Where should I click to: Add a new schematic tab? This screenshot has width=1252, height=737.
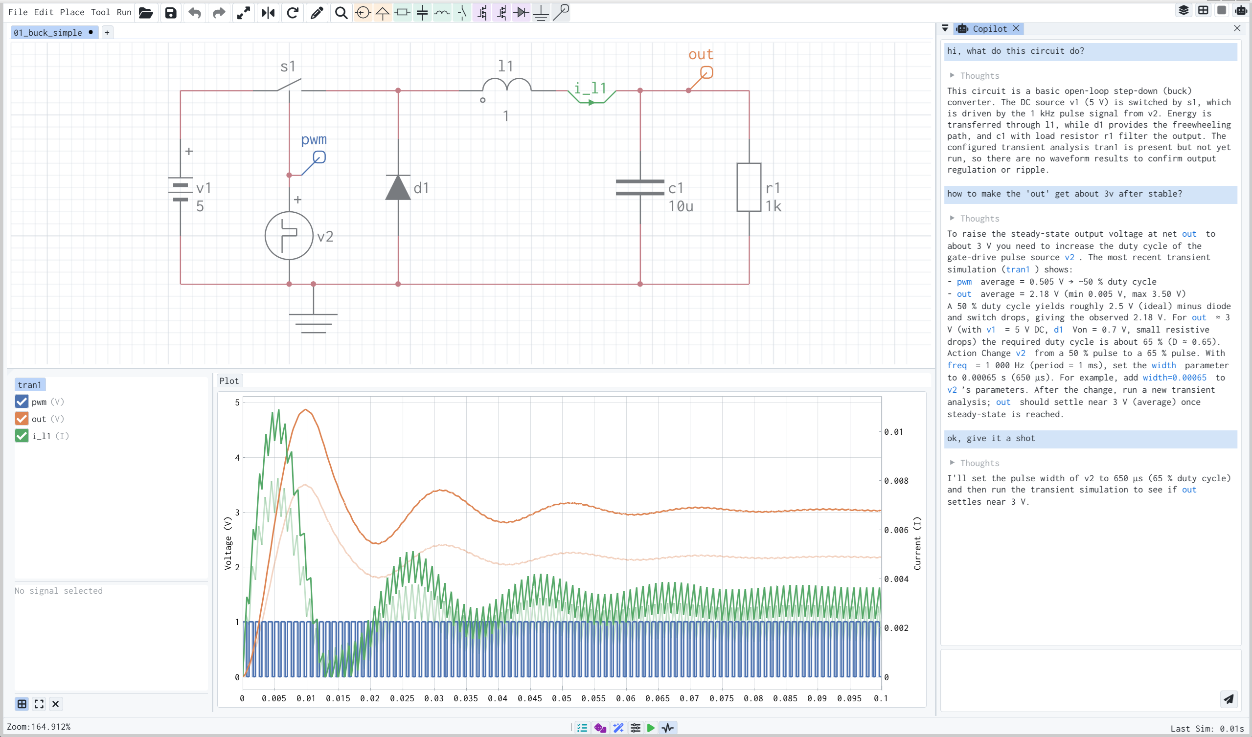click(x=107, y=32)
